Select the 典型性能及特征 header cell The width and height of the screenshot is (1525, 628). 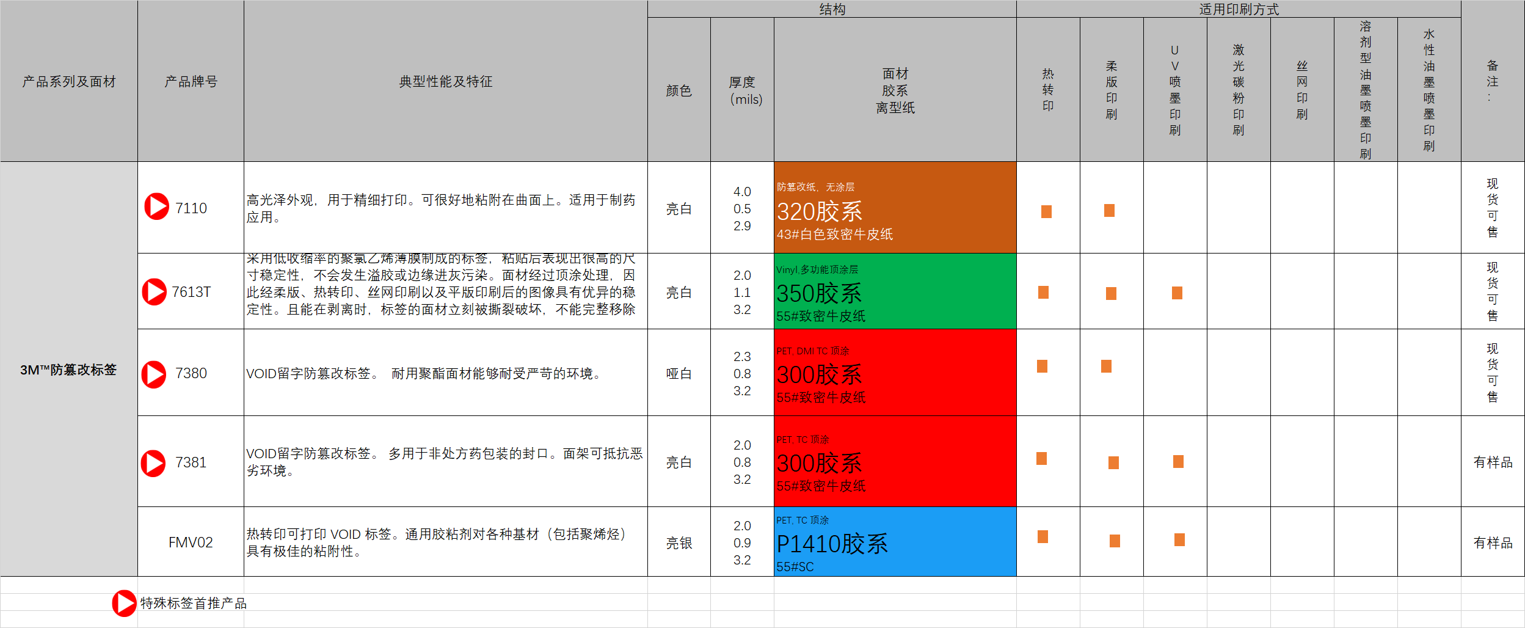(446, 81)
